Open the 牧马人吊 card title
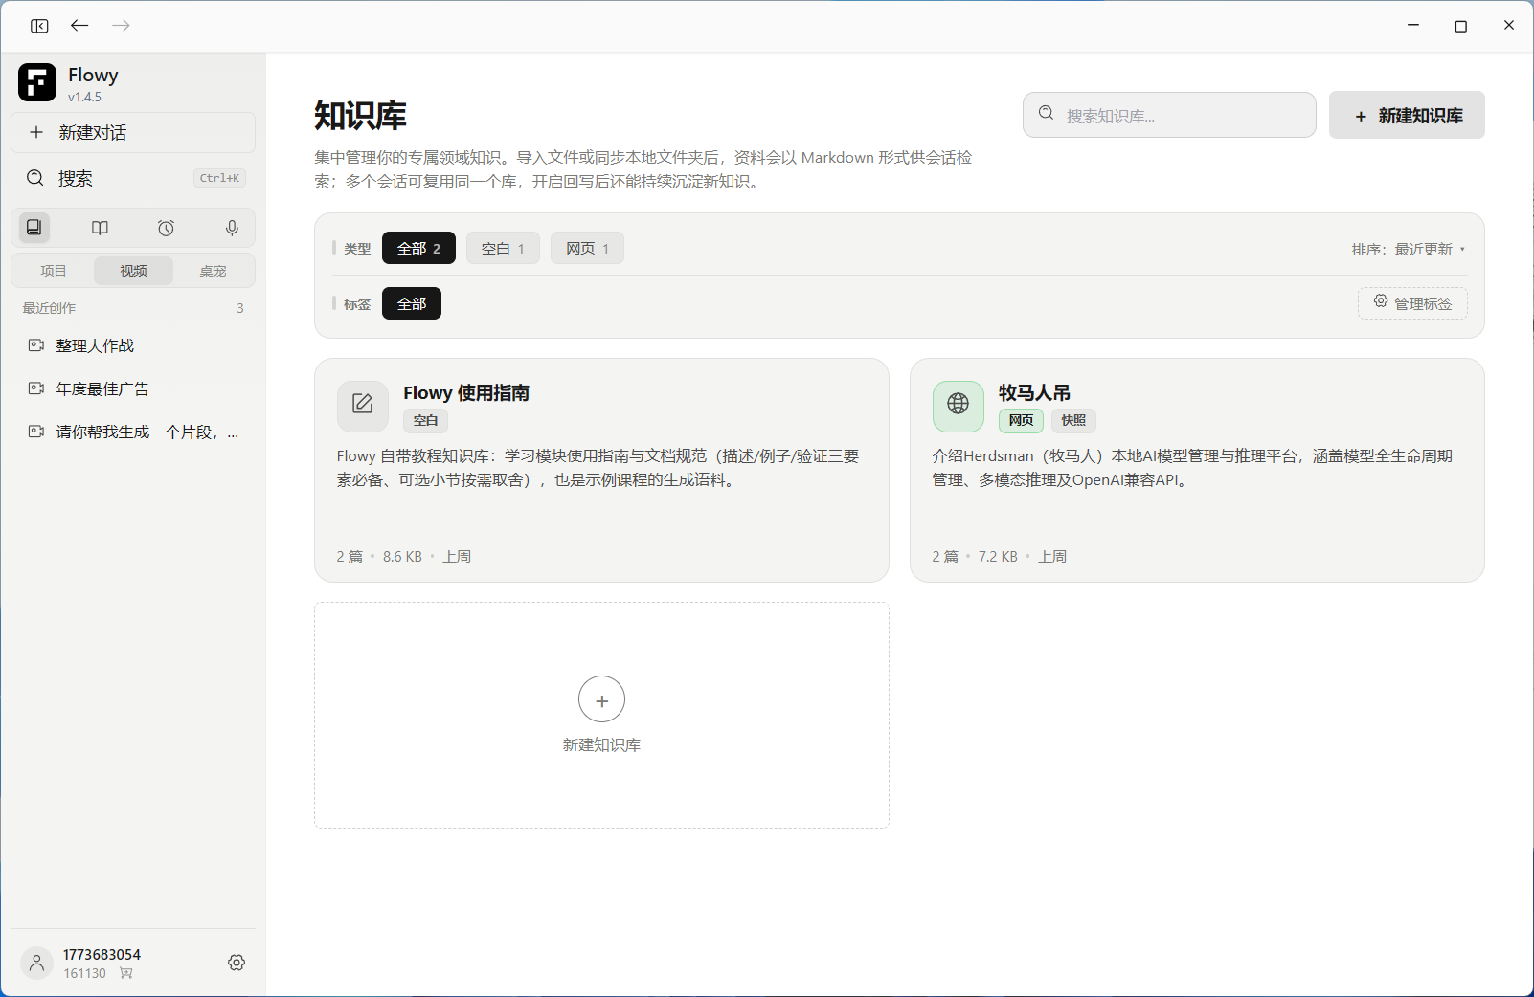Screen dimensions: 1534x997 [1034, 392]
